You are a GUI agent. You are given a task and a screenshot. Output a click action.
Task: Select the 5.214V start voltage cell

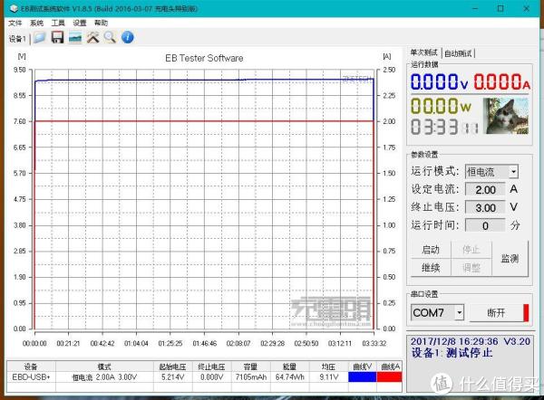173,376
